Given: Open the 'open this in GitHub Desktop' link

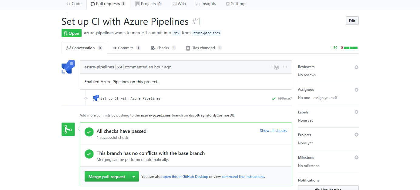Looking at the screenshot, I should [x=185, y=177].
